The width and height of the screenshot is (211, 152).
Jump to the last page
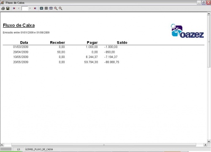click(35, 8)
